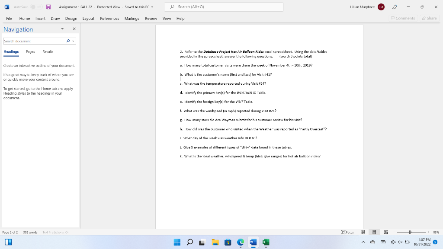This screenshot has height=249, width=443.
Task: Switch to the Mailings tab
Action: pyautogui.click(x=132, y=18)
